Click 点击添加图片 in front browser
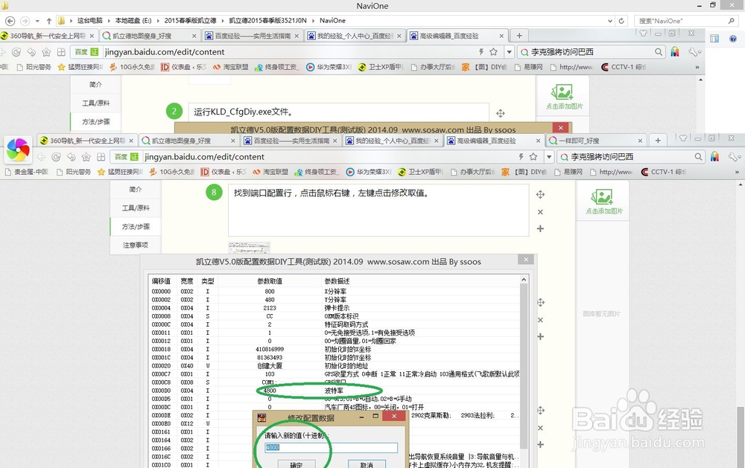This screenshot has width=745, height=468. 603,202
